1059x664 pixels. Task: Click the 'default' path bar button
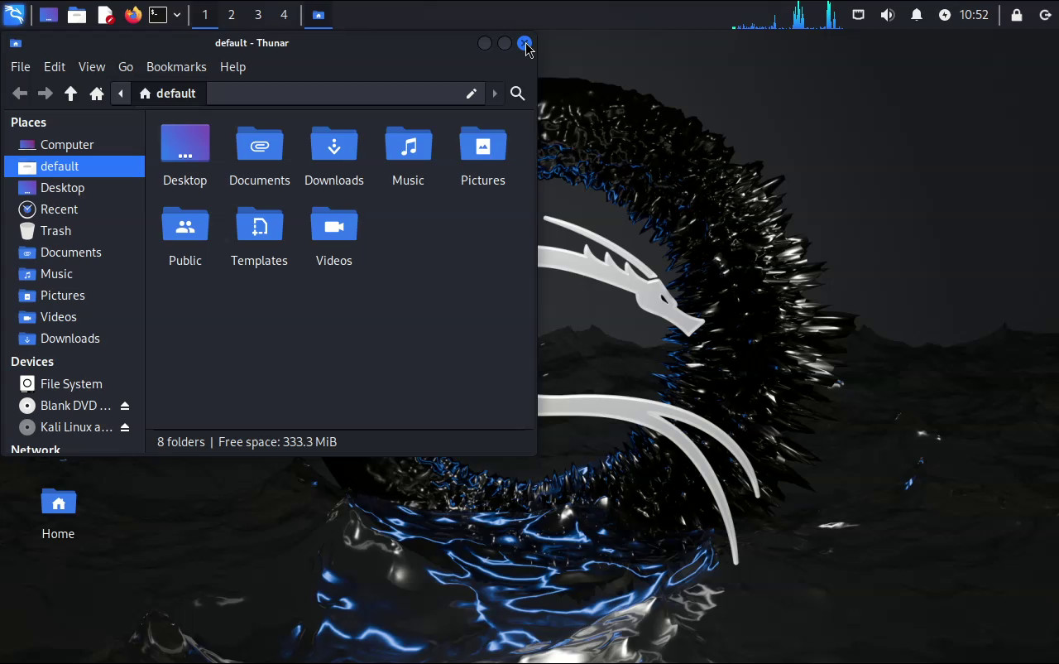point(168,94)
